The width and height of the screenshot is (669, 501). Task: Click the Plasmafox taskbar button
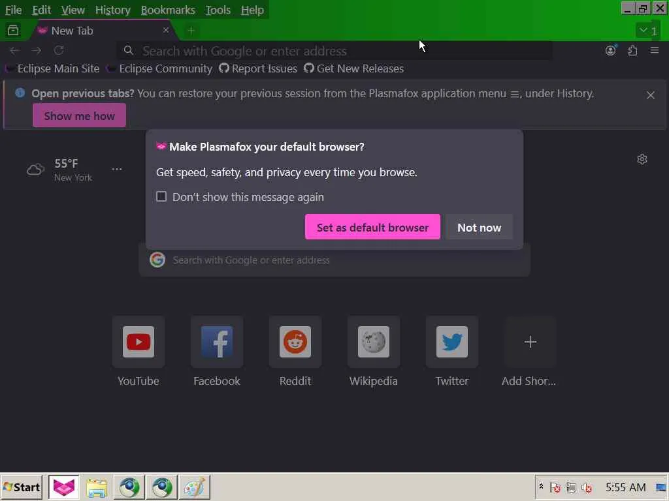63,487
